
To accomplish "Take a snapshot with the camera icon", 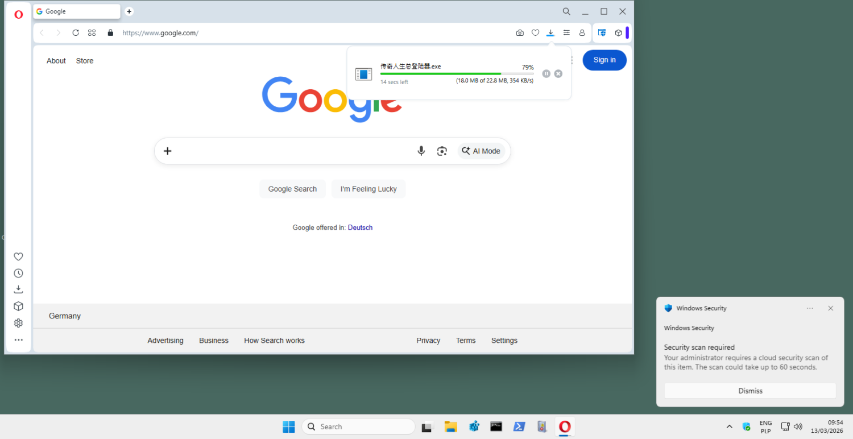I will [519, 32].
